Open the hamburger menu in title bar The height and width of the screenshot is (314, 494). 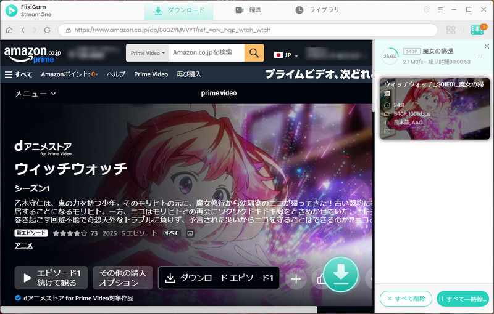pyautogui.click(x=440, y=10)
